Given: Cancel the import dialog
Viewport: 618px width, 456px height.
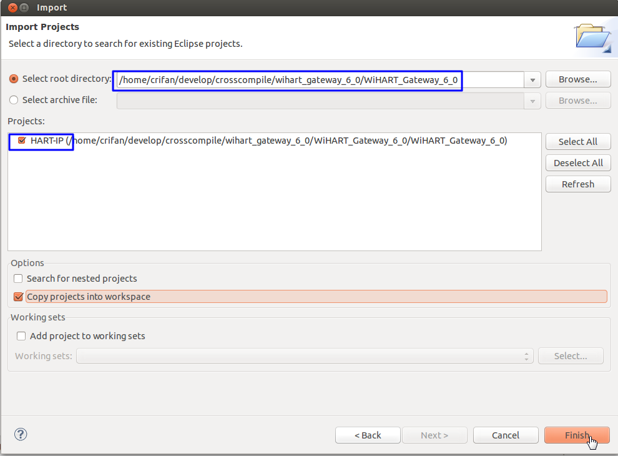Looking at the screenshot, I should point(505,435).
